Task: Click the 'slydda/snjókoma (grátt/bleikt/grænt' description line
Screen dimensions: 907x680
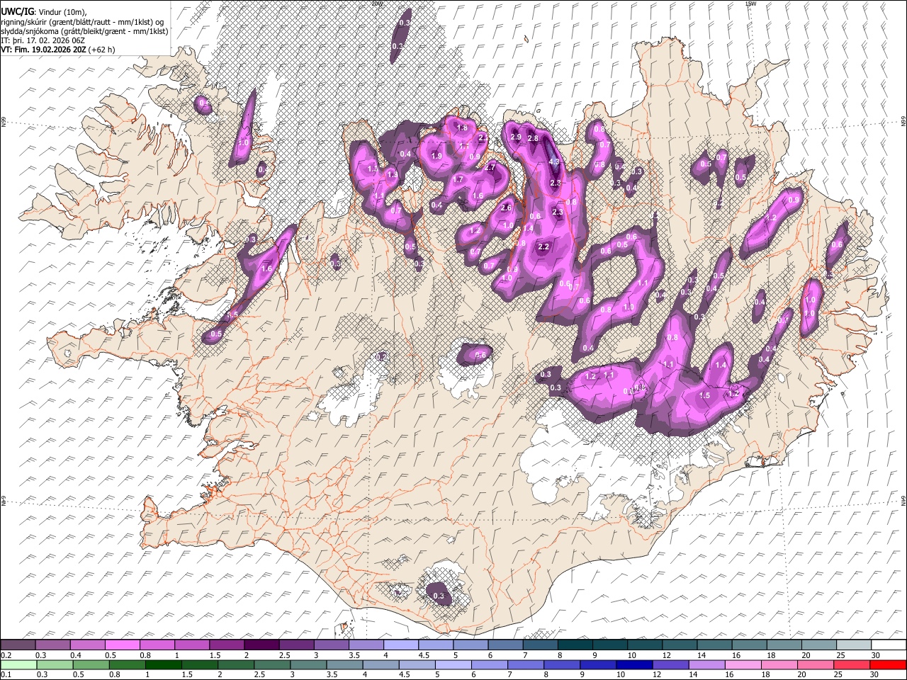Action: pos(84,31)
